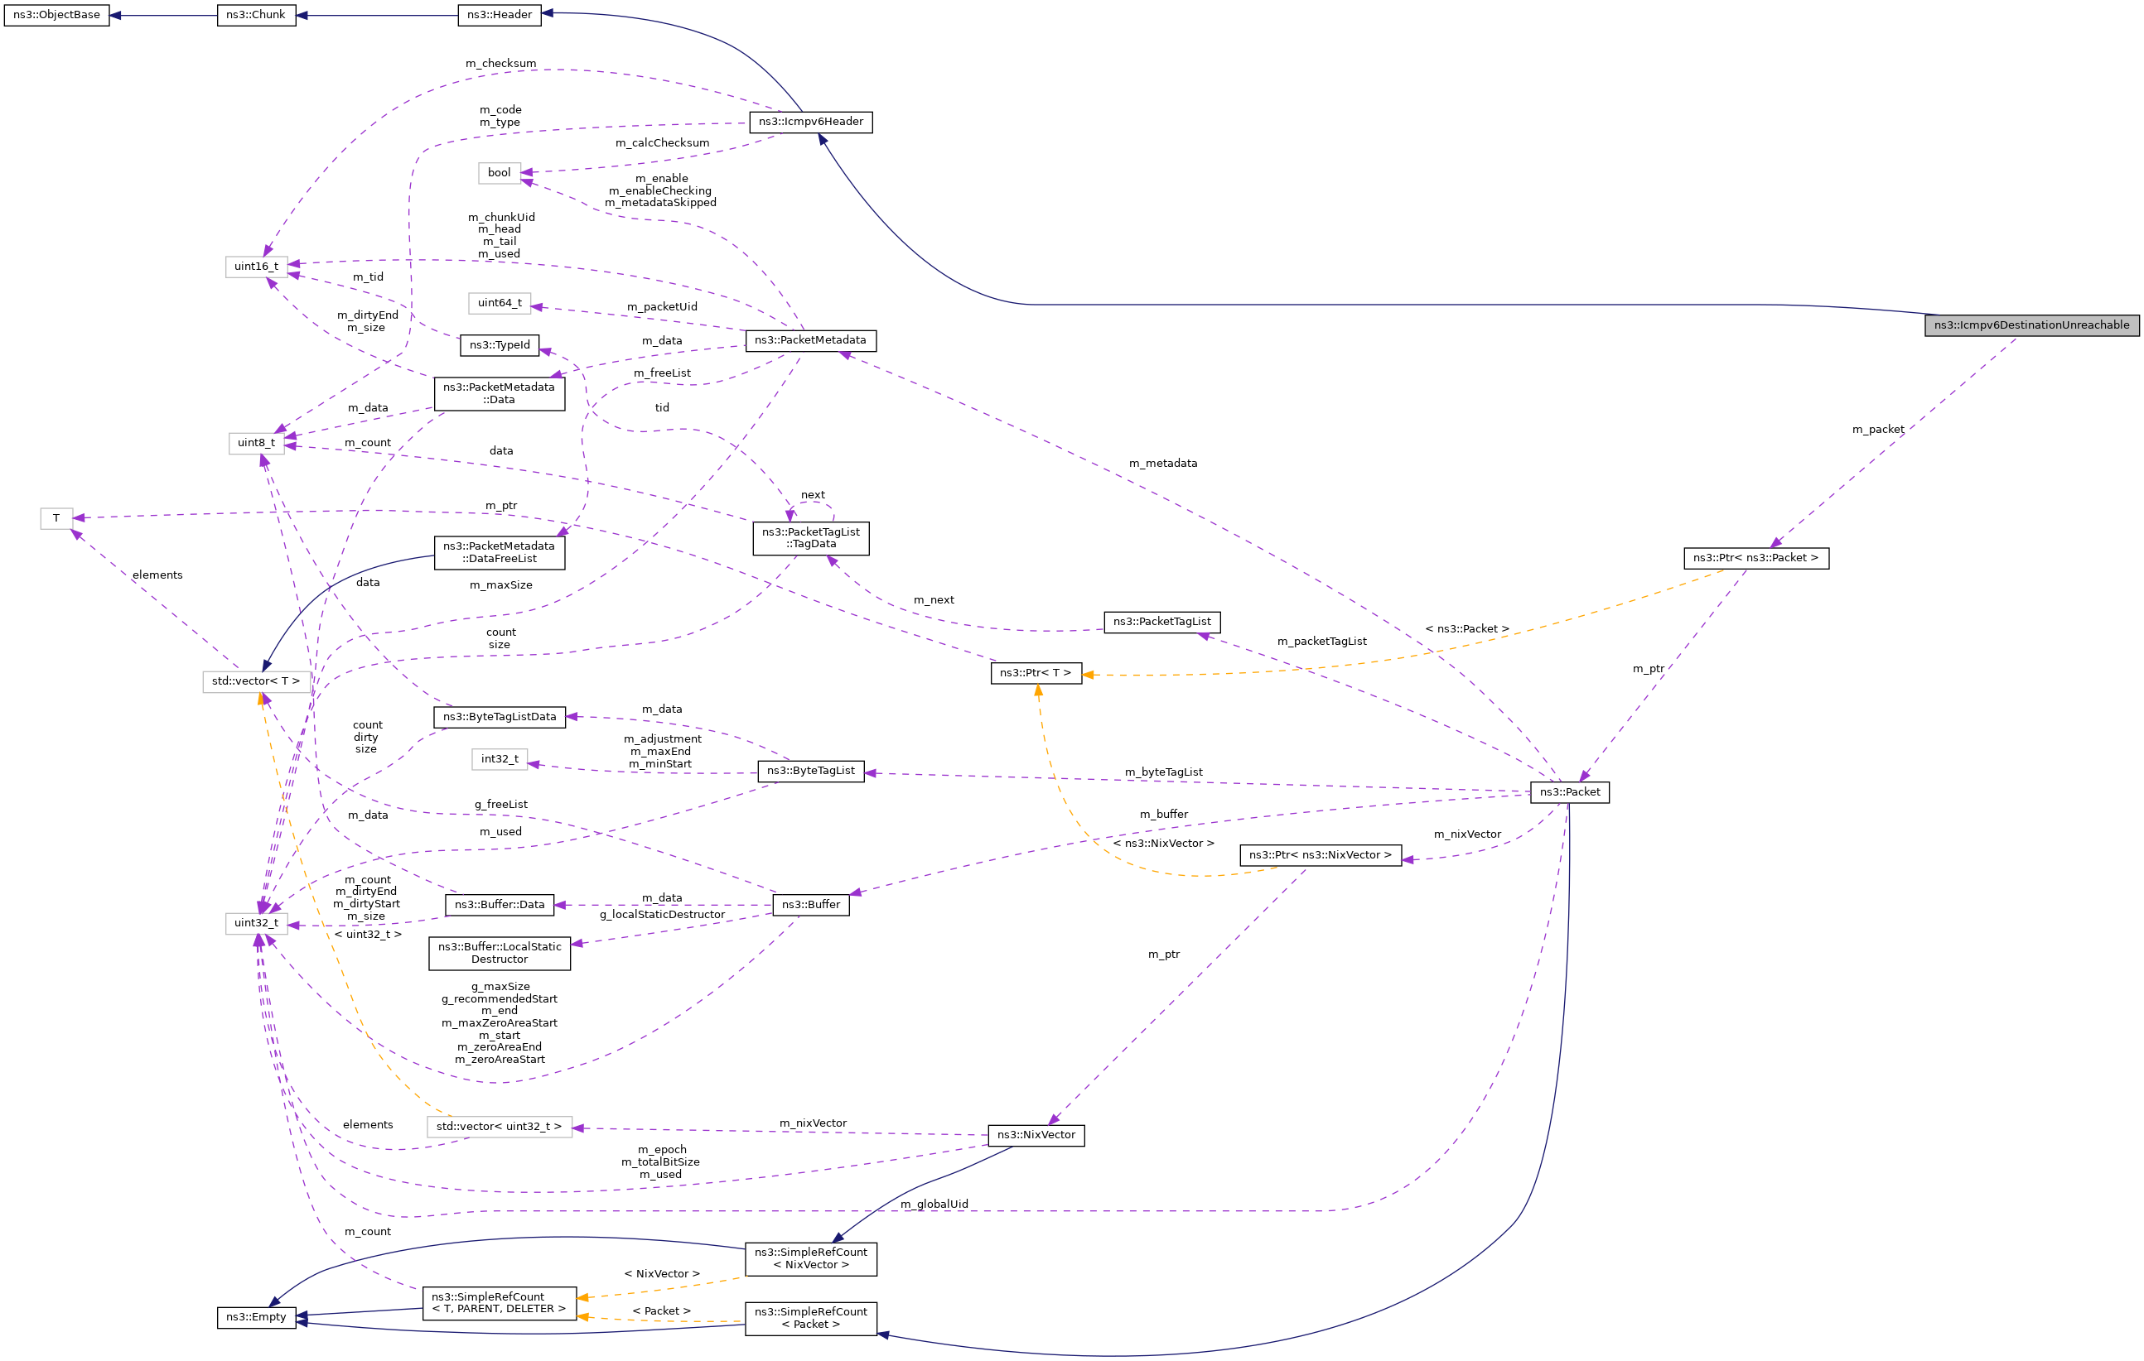
Task: Click the int32_t type node
Action: tap(500, 760)
